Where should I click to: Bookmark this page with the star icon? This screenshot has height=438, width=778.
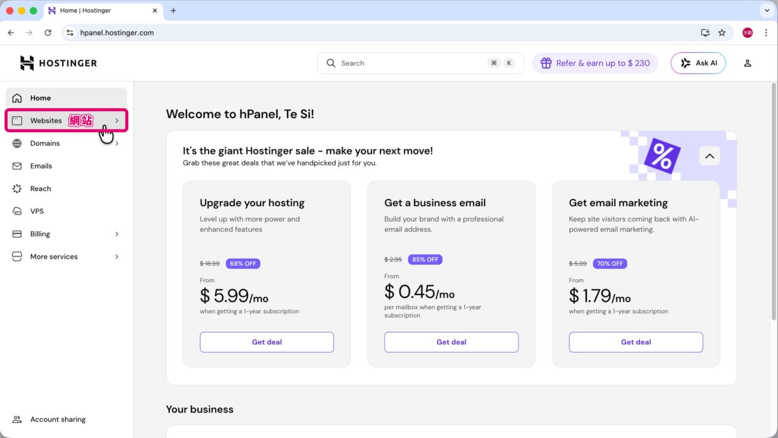point(722,33)
